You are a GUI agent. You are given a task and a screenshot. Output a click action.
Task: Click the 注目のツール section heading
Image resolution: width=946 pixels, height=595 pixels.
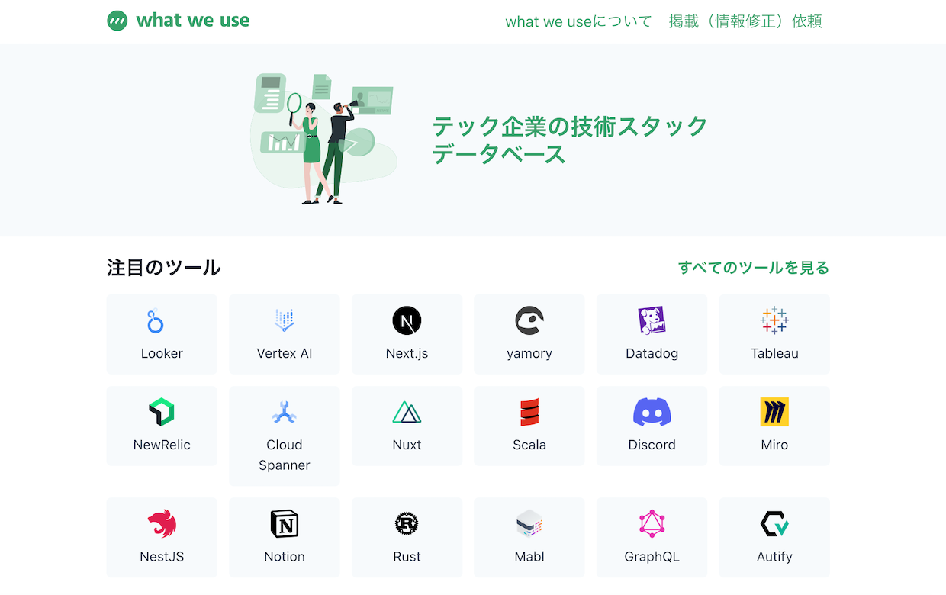click(164, 268)
